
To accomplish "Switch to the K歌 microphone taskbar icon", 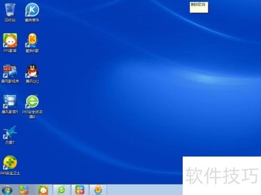I will coord(98,190).
